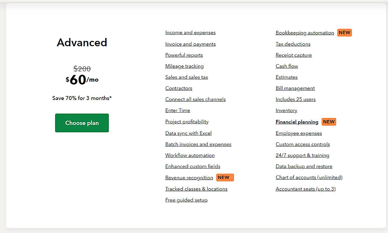Image resolution: width=388 pixels, height=233 pixels.
Task: Open Batch invoices and expenses
Action: point(198,144)
